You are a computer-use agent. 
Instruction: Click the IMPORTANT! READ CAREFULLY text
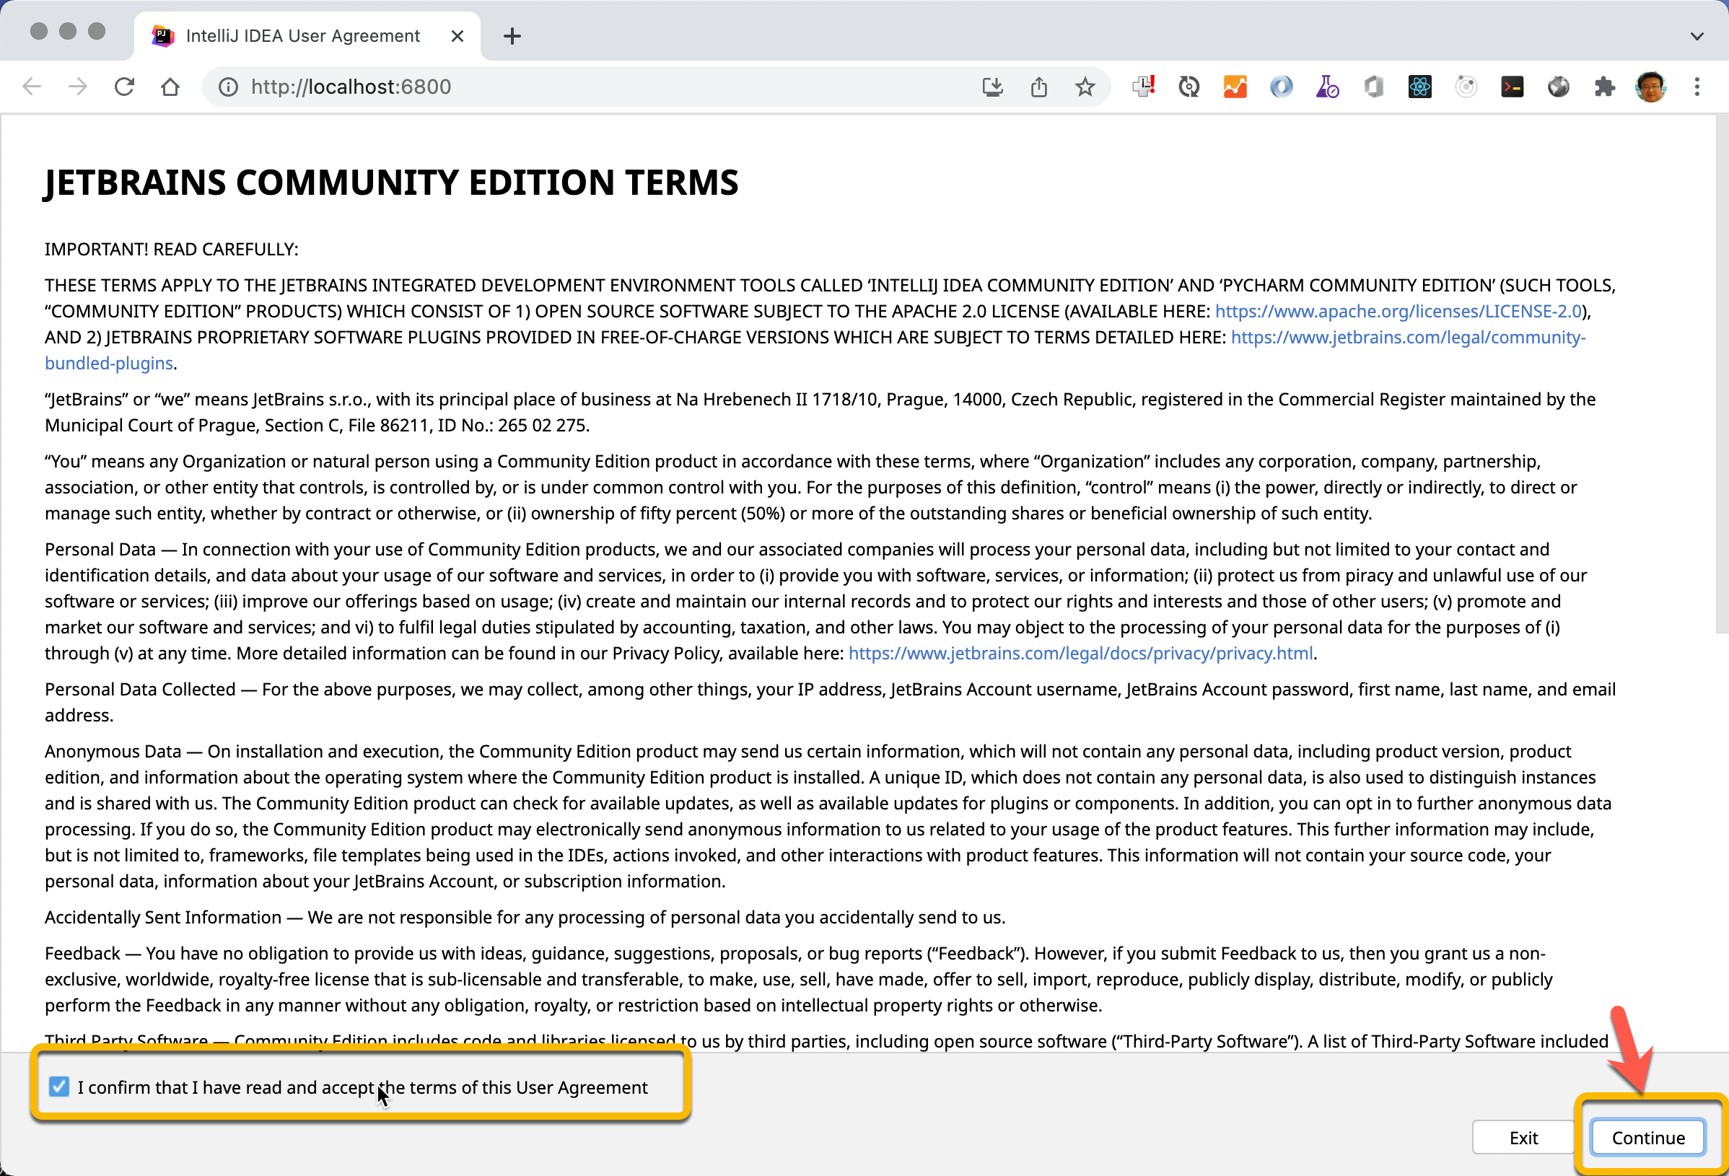[171, 249]
